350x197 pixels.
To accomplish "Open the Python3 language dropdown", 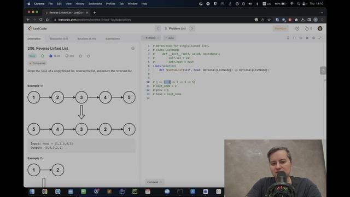I will (151, 38).
